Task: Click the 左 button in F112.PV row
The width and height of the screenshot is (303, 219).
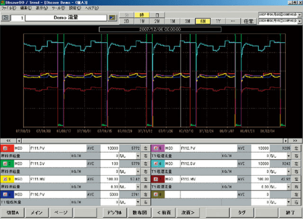Action: click(x=296, y=149)
